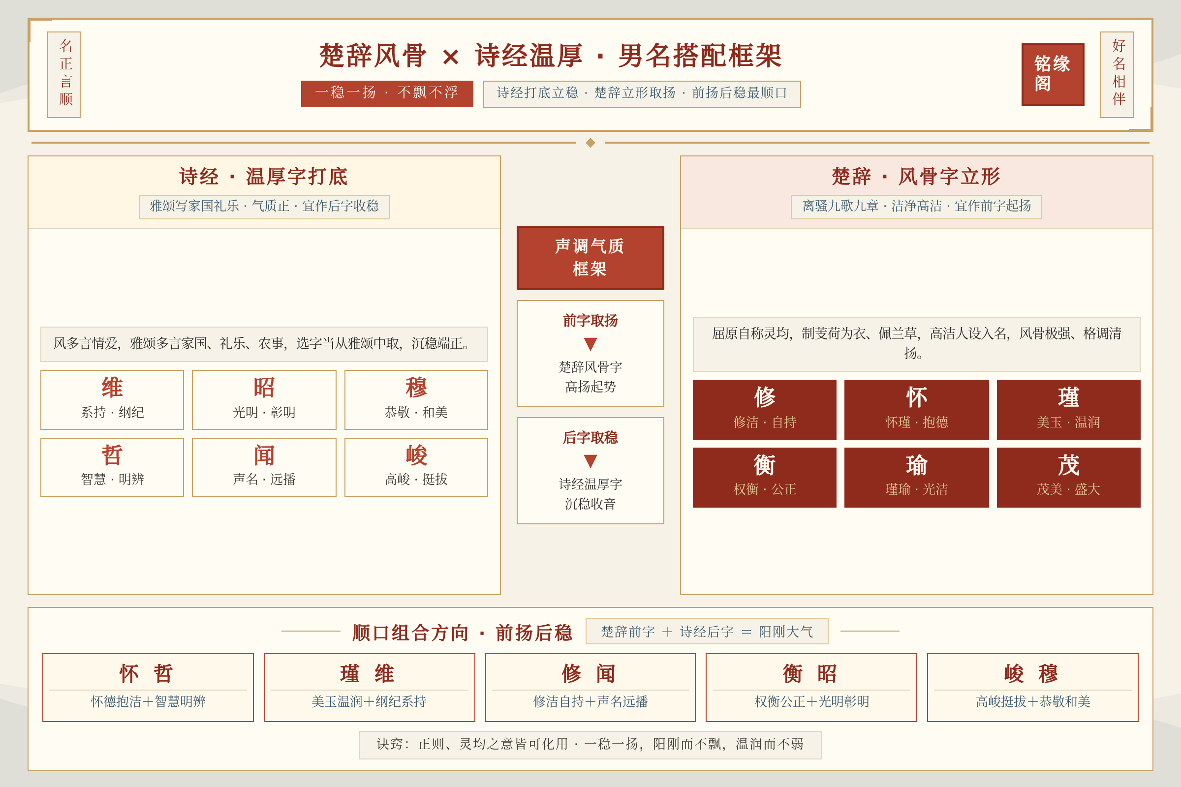1181x787 pixels.
Task: Click the 顺口组合方向 · 前扬后稳 heading
Action: coord(462,633)
